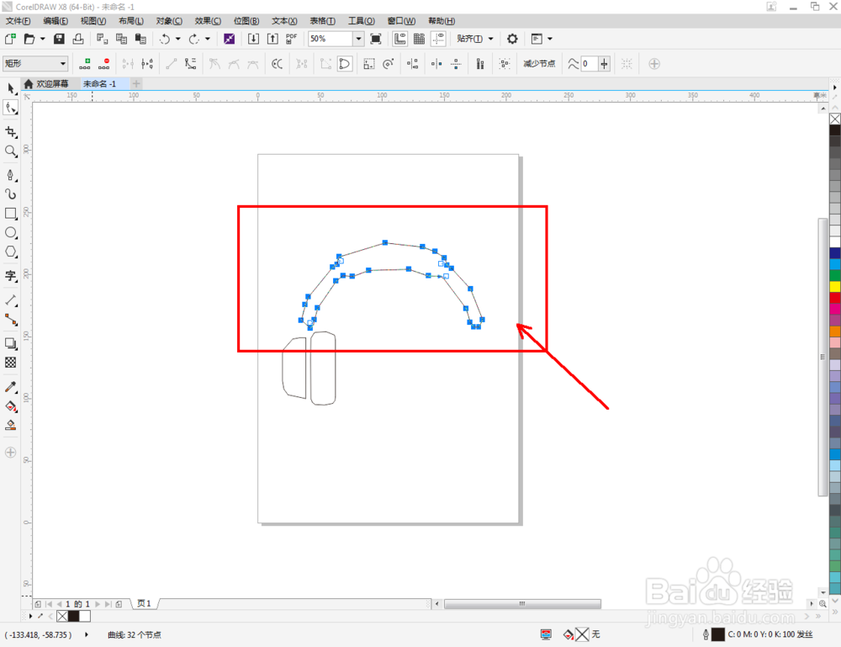Toggle select all nodes
This screenshot has width=841, height=647.
pyautogui.click(x=504, y=64)
